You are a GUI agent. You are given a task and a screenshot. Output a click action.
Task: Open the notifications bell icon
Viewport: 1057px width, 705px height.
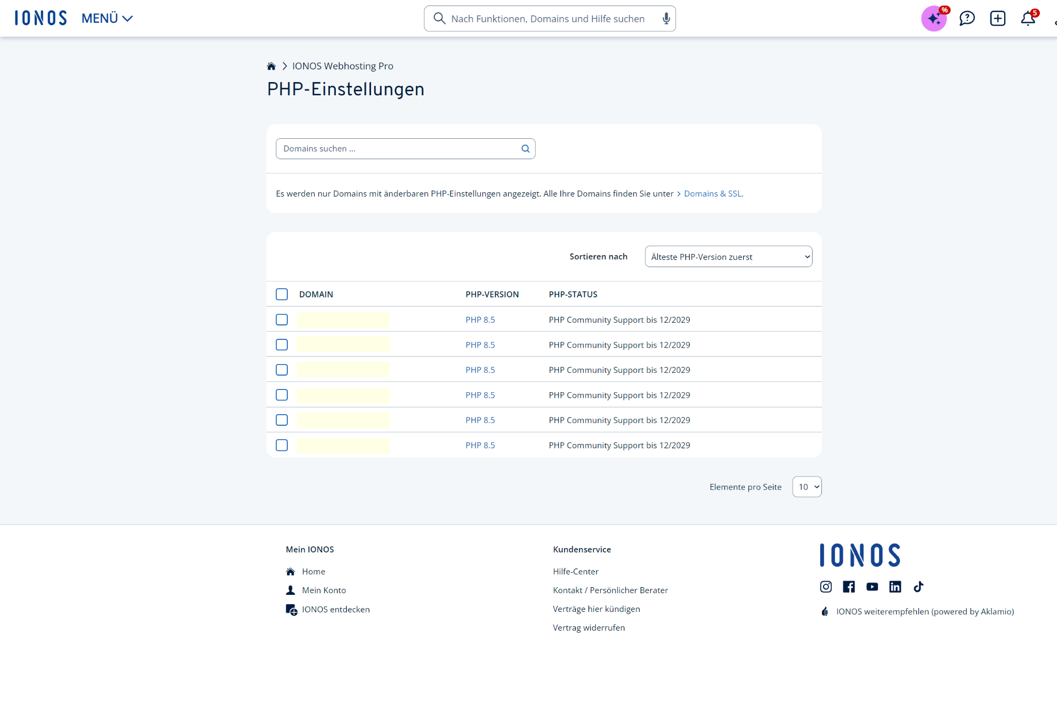(x=1028, y=19)
